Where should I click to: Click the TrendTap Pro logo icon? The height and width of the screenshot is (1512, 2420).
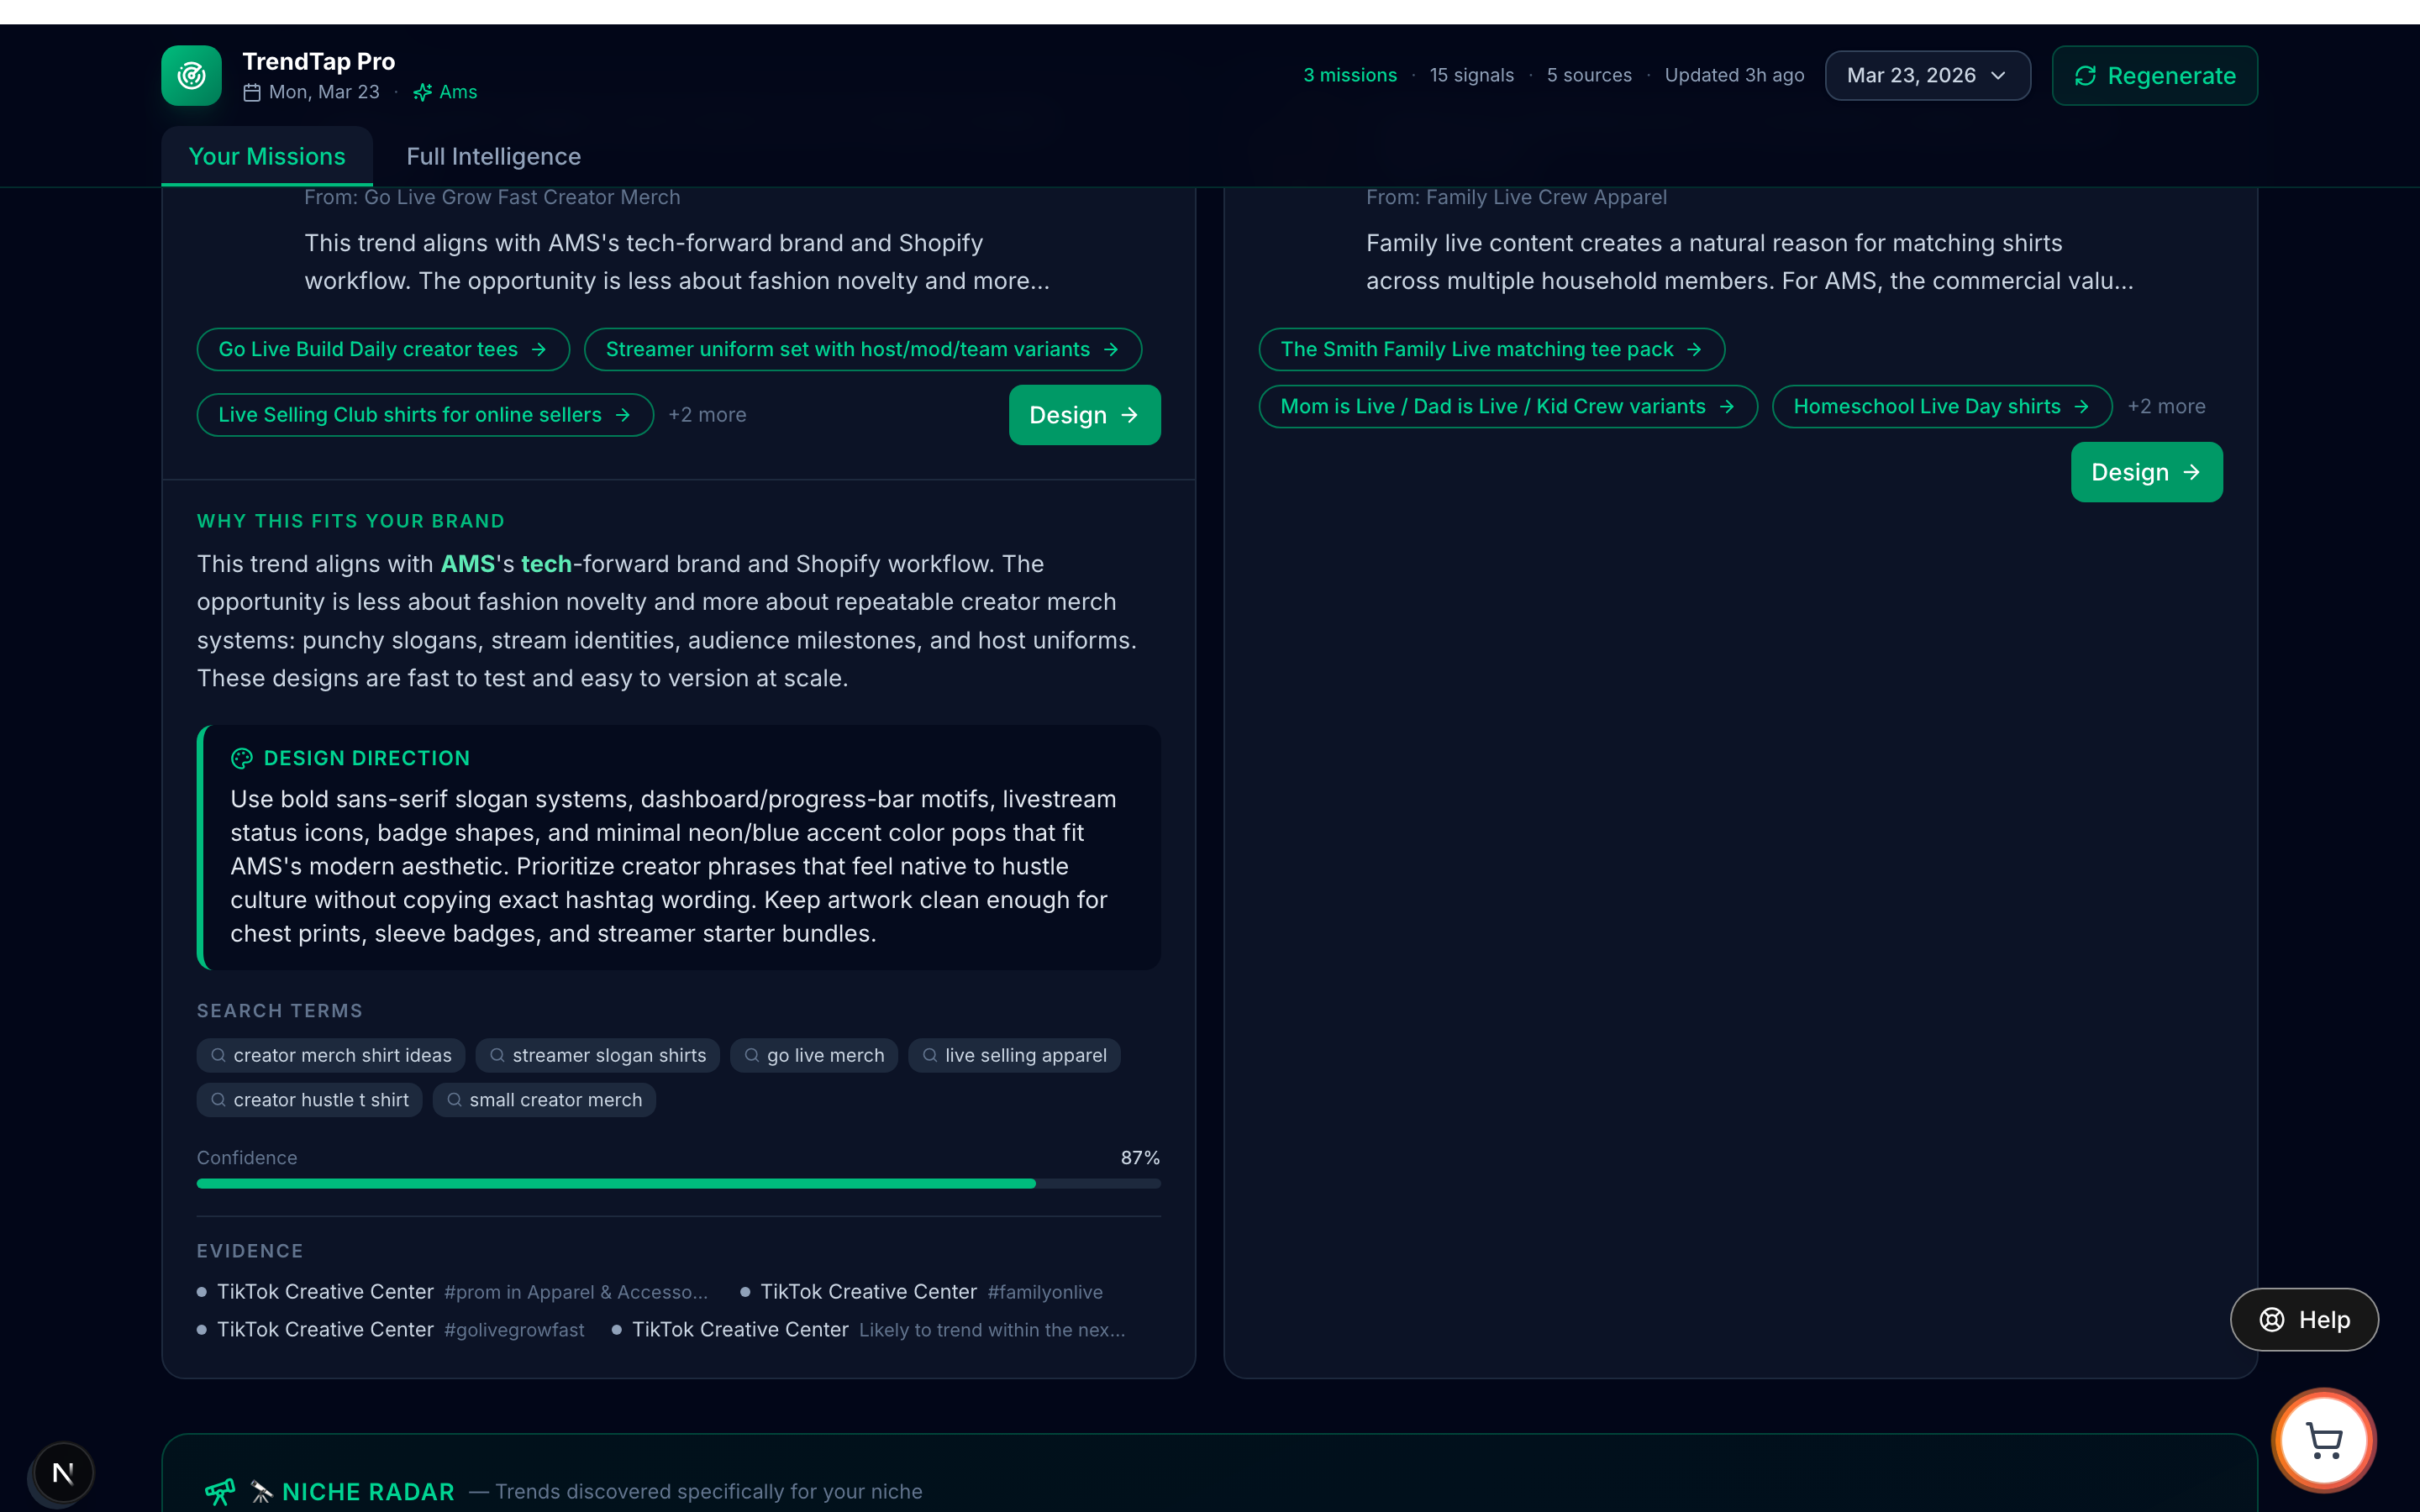coord(191,75)
